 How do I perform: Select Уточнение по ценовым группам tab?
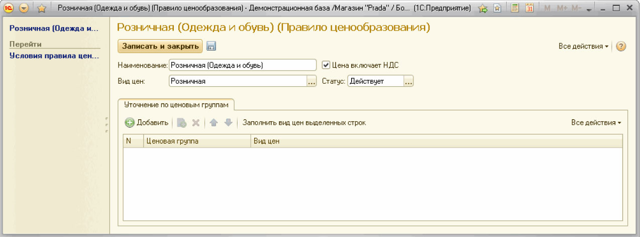click(x=176, y=105)
